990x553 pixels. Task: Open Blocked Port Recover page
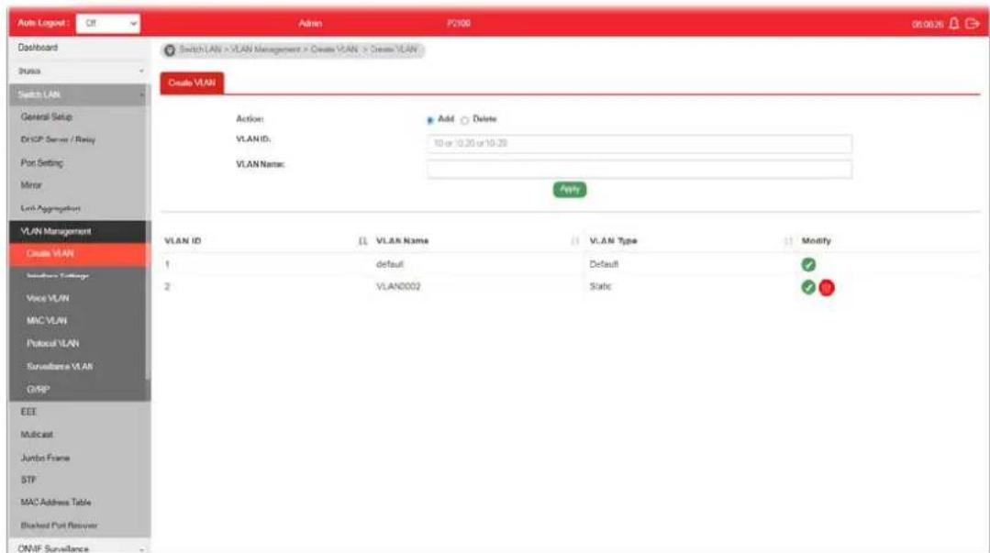click(60, 525)
